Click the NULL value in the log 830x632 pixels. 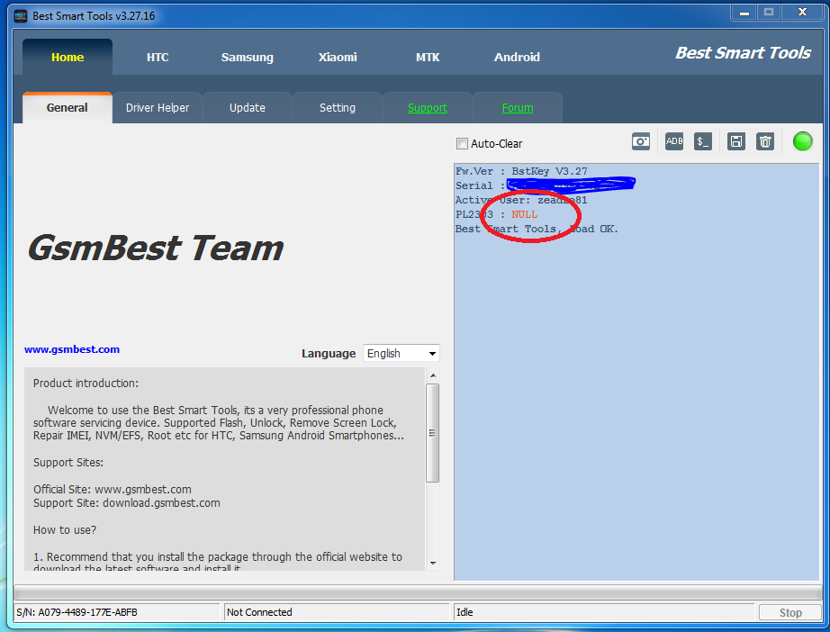pyautogui.click(x=525, y=214)
